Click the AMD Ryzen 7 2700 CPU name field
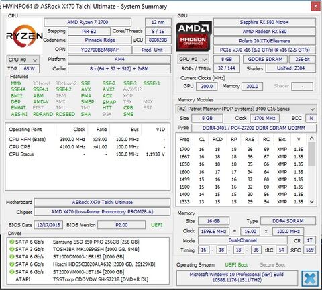The width and height of the screenshot is (322, 290). [x=88, y=22]
